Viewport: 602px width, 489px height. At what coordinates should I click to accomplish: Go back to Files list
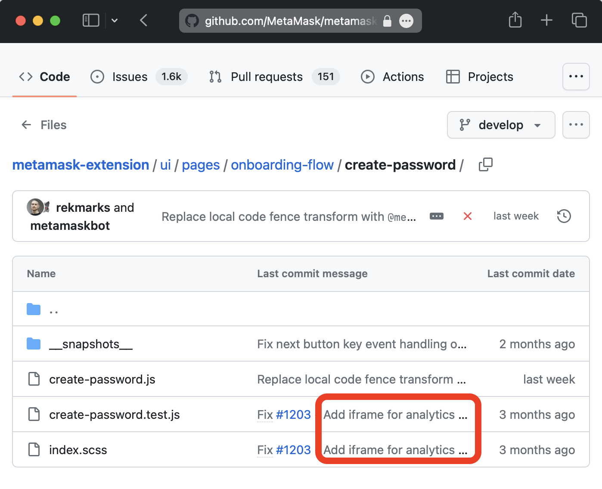[44, 125]
